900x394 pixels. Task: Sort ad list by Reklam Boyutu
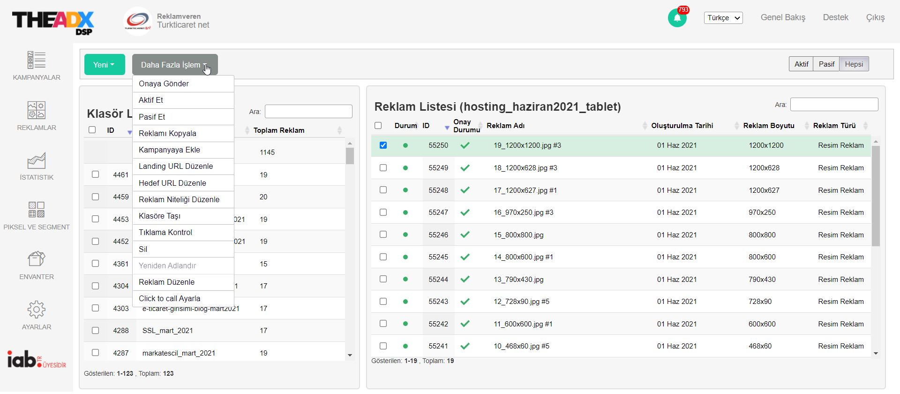[769, 126]
